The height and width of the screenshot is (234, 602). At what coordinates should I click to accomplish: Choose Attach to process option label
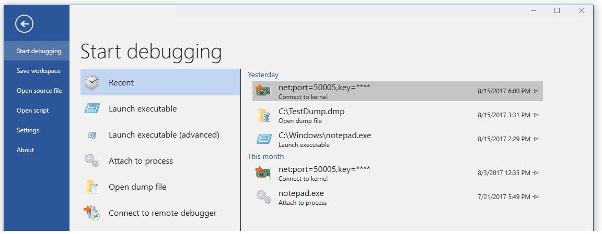coord(141,161)
